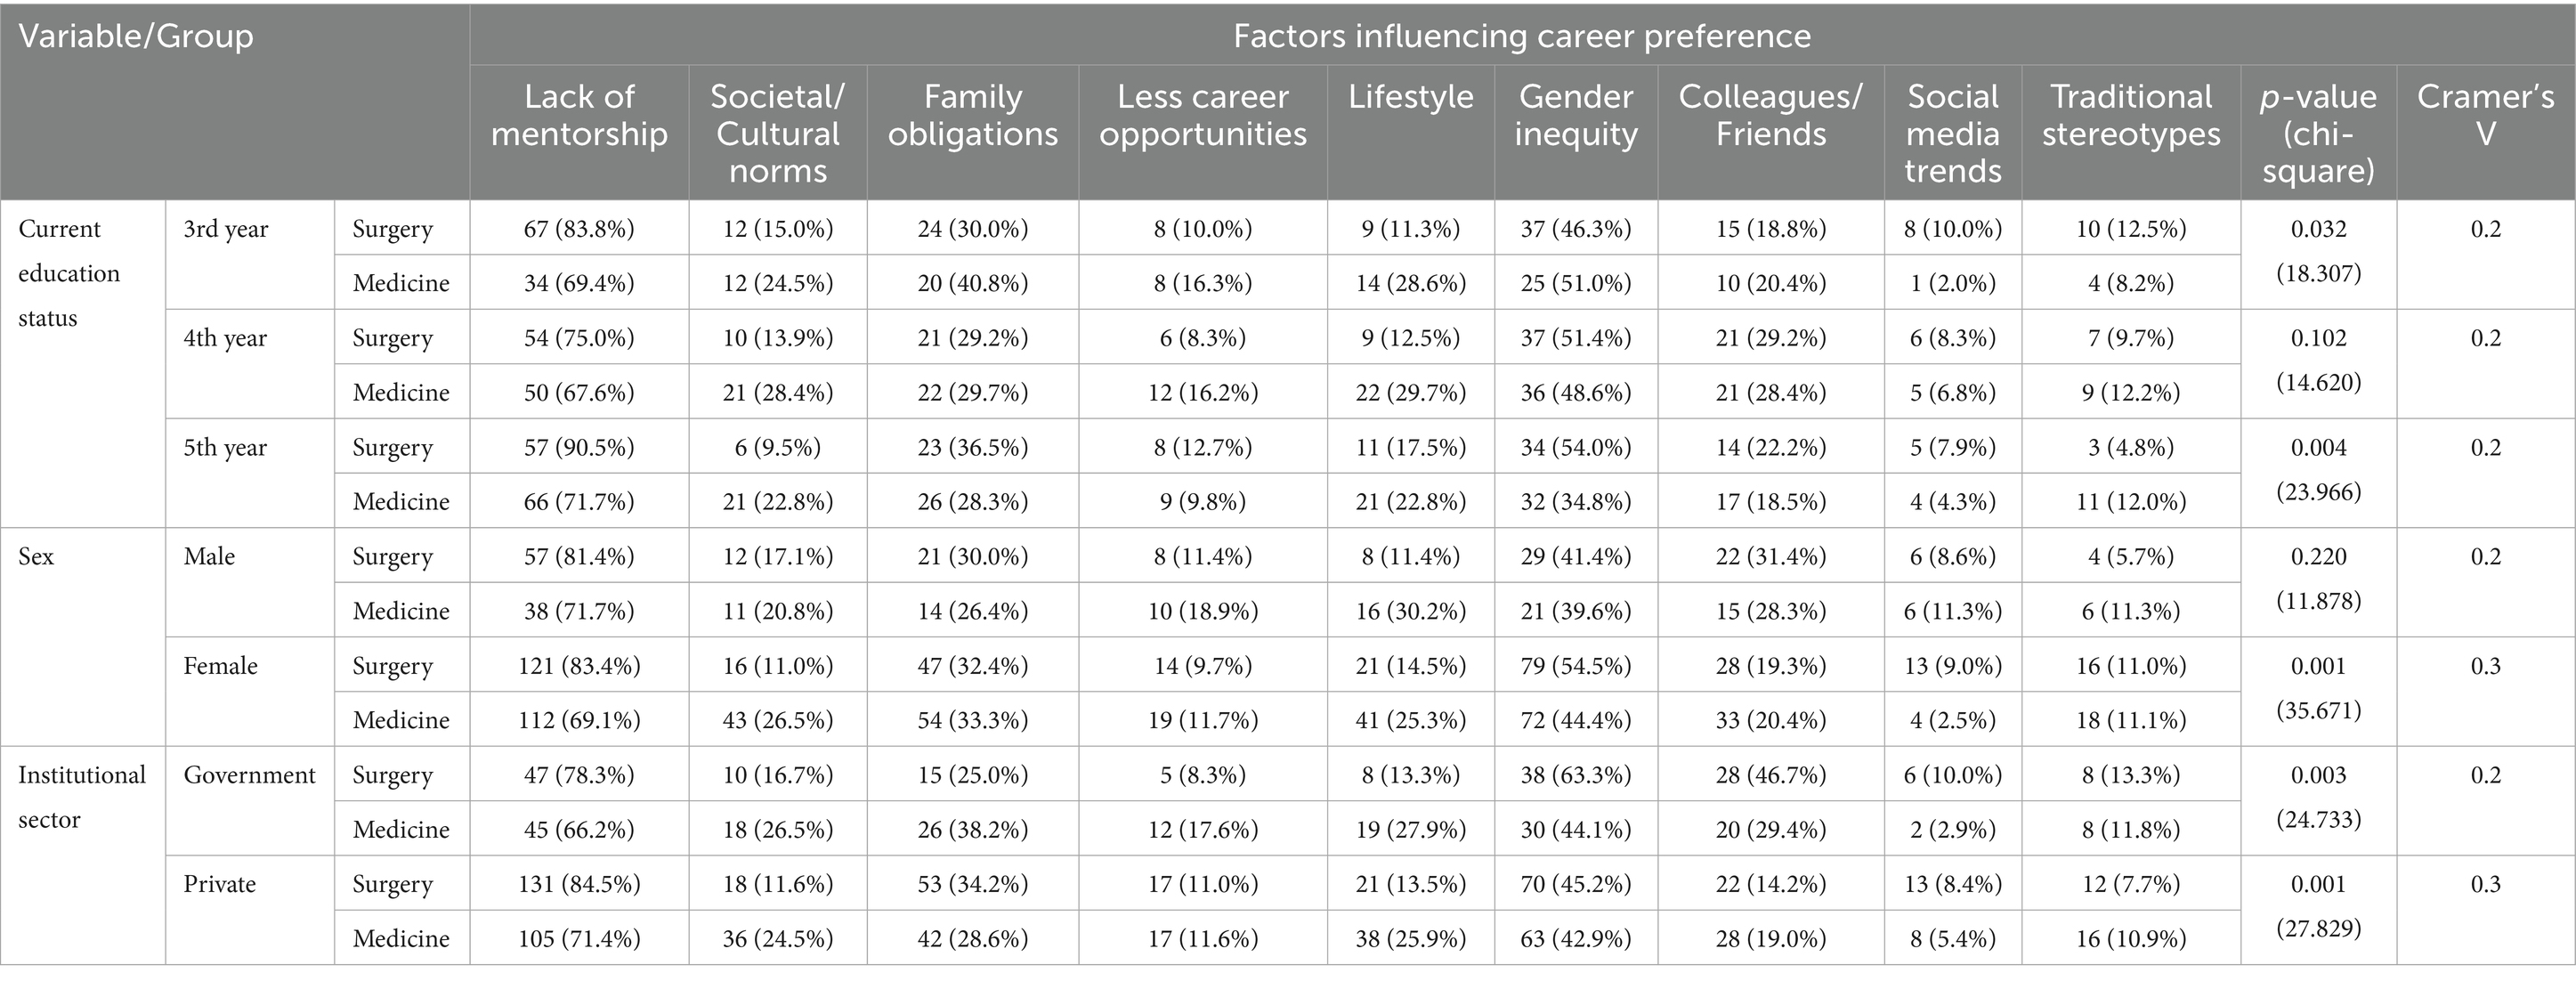Select the Less career opportunities header
Image resolution: width=2576 pixels, height=981 pixels.
pos(1202,115)
